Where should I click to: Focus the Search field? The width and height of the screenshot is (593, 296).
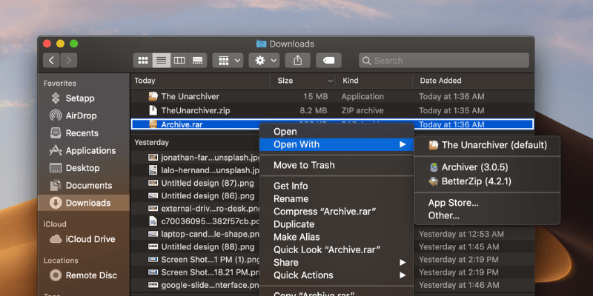(444, 61)
